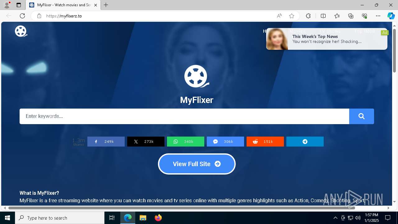Open tab actions menu button
Viewport: 398px width, 224px height.
click(19, 5)
